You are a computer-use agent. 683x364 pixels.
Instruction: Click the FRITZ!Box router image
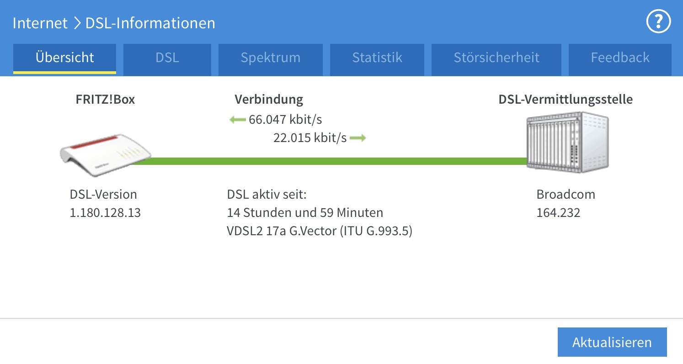pyautogui.click(x=106, y=154)
